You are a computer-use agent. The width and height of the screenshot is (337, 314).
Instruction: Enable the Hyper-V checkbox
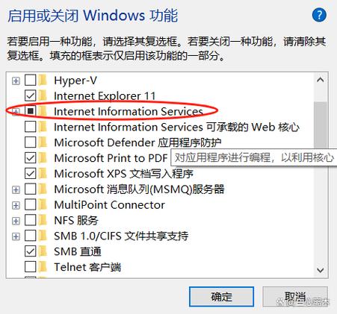[31, 81]
